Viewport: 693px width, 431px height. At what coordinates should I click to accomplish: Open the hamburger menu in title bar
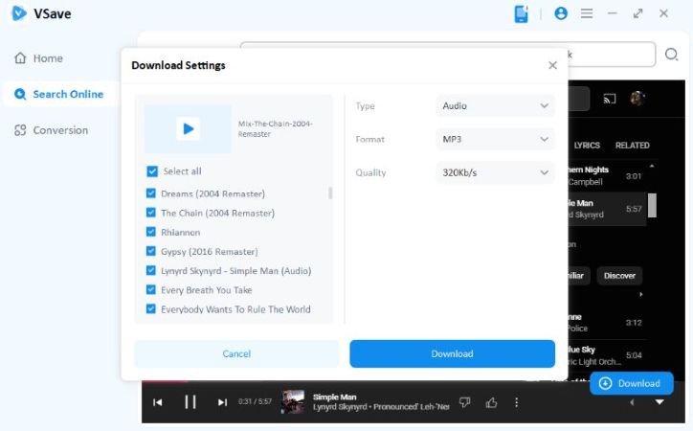587,13
